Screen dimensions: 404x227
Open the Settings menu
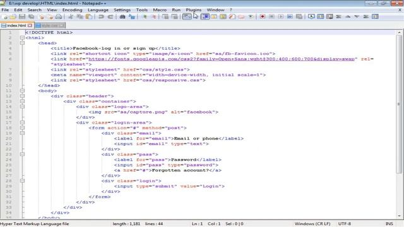[122, 10]
